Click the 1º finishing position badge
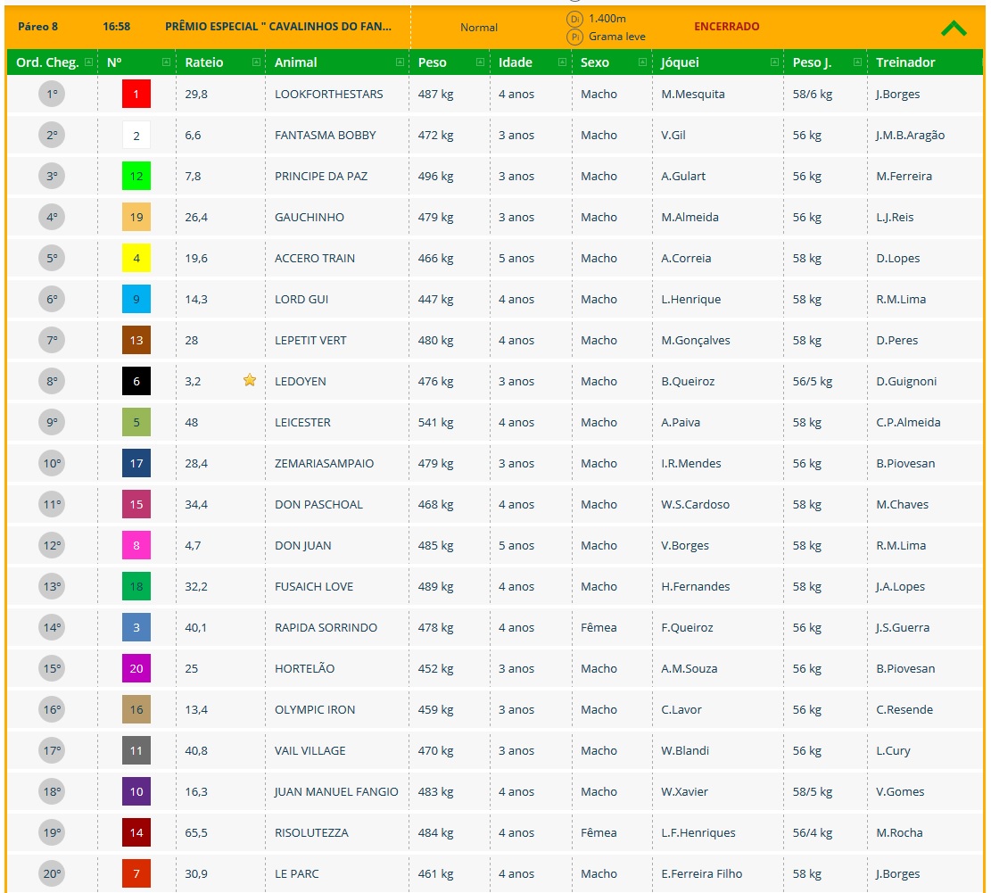 52,95
